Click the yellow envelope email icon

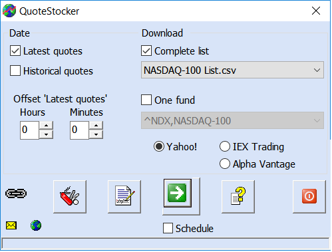(x=11, y=225)
